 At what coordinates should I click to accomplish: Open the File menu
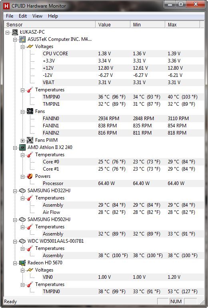pos(10,16)
